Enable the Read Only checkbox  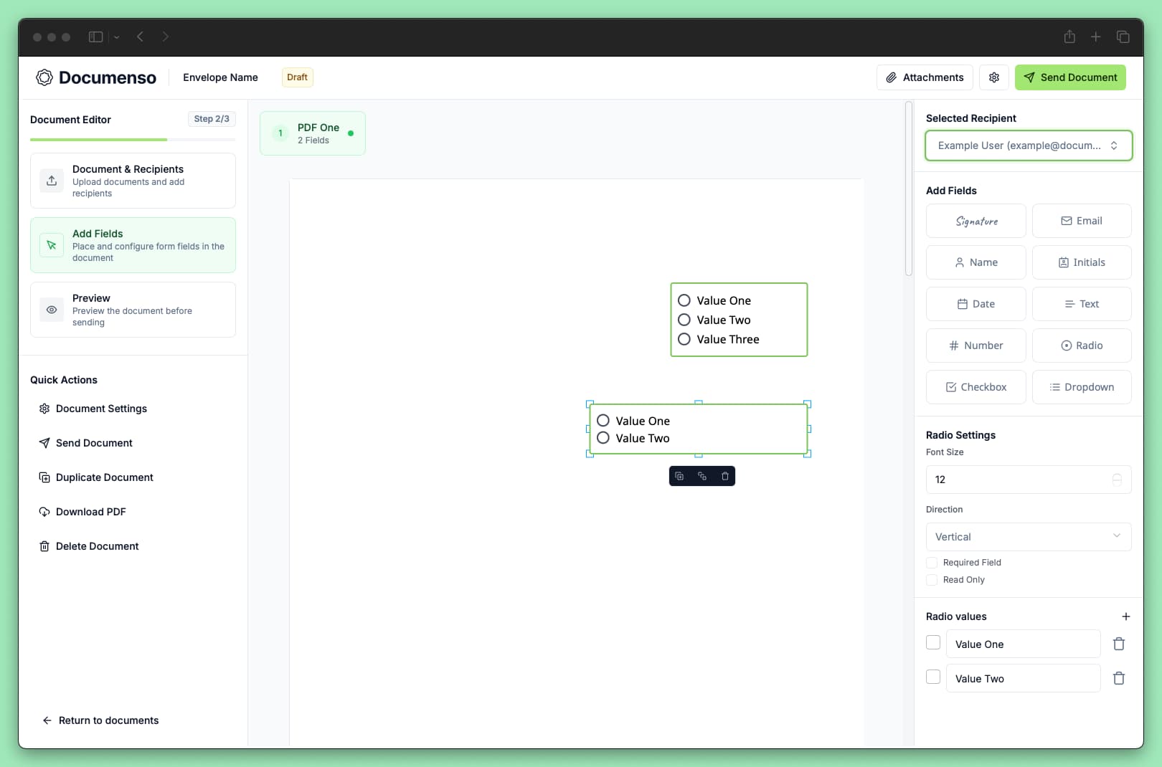[932, 580]
